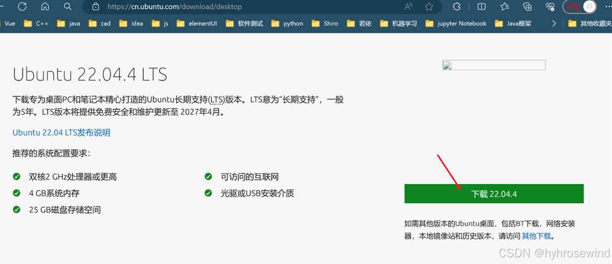Open the Shiro bookmark folder
The height and width of the screenshot is (264, 612).
click(325, 23)
